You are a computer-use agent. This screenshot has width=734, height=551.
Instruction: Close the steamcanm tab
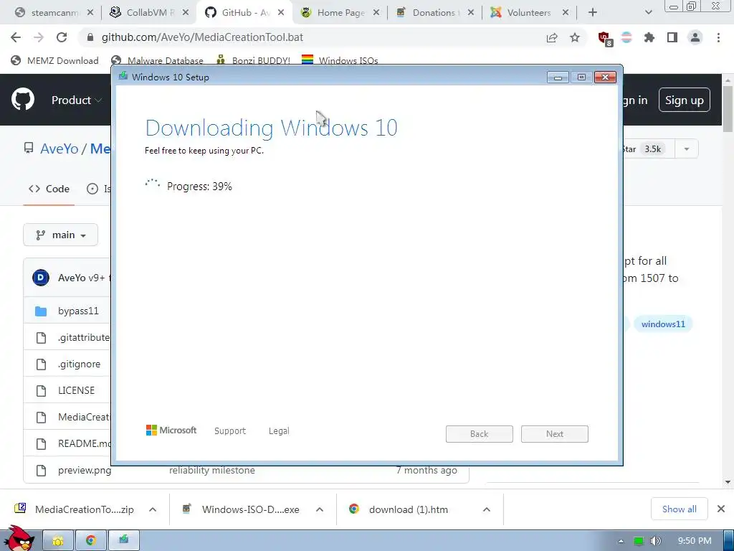point(90,13)
